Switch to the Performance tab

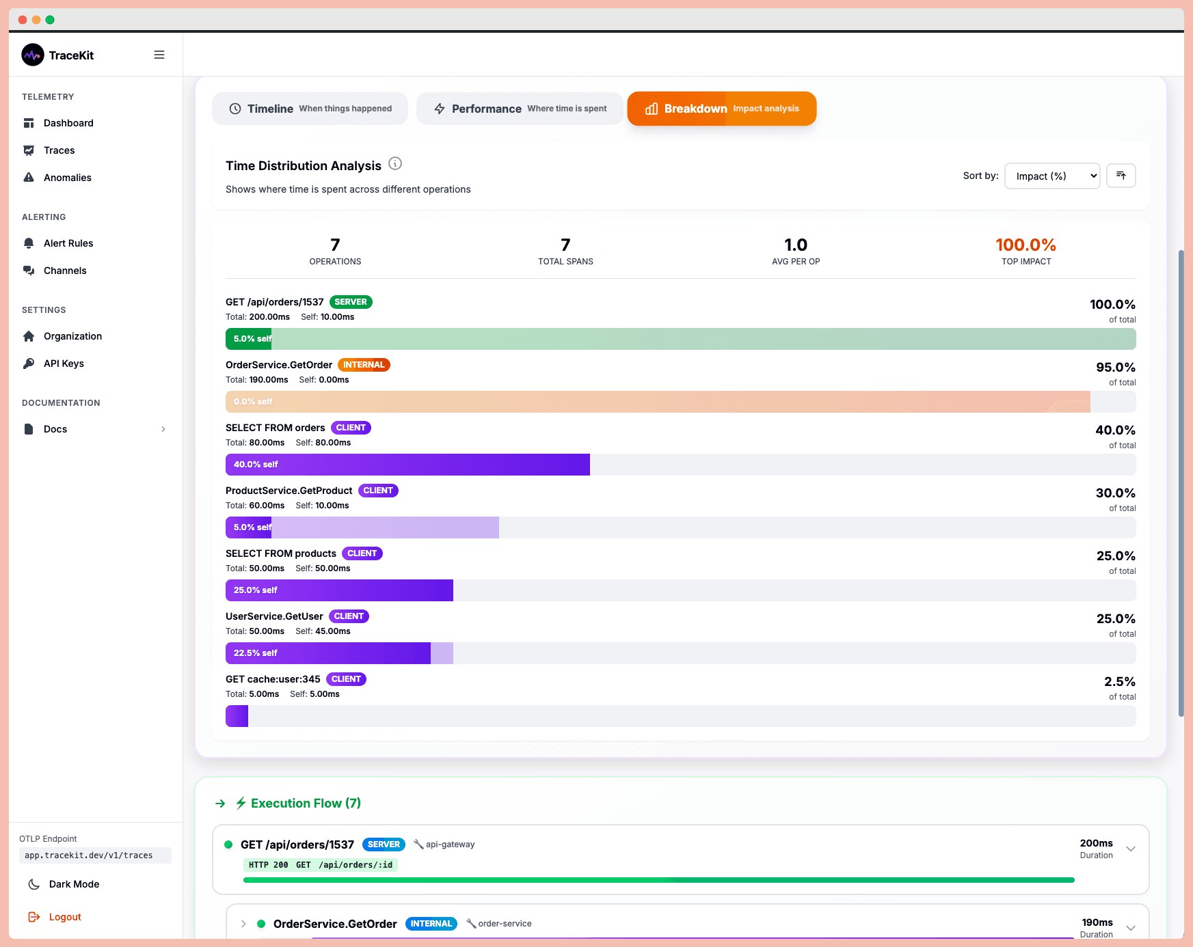coord(519,108)
